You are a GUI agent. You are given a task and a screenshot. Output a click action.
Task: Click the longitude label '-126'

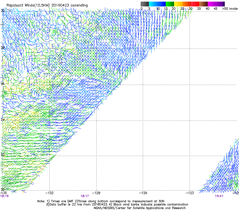[x=143, y=193]
